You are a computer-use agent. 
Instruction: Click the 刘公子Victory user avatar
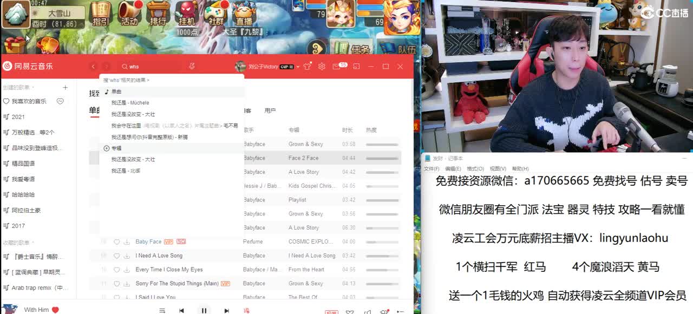[x=240, y=66]
